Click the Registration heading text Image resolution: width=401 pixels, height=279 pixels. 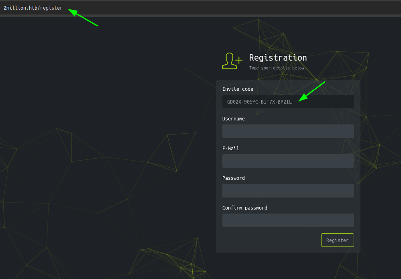pos(278,57)
